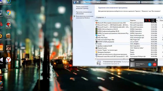Sort list by Имя column header
Image resolution: width=163 pixels, height=91 pixels.
point(112,20)
